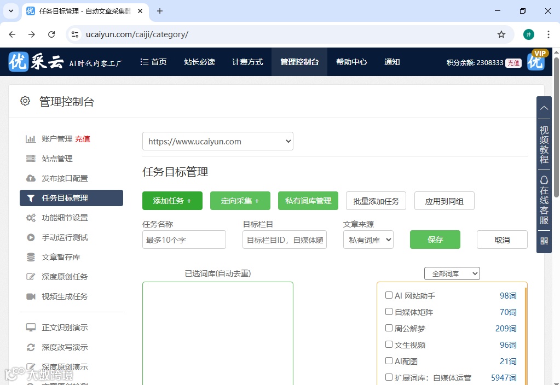Click the filter funnel icon beside 任务目标管理

31,198
